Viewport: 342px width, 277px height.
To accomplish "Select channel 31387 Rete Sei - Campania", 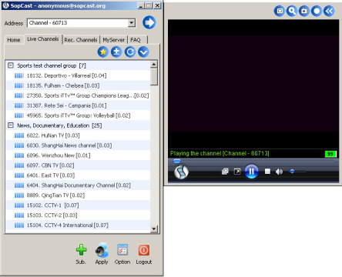I will [x=78, y=105].
